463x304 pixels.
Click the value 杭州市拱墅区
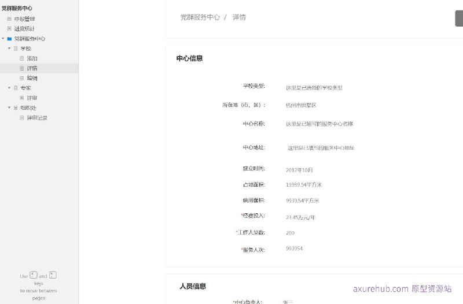click(301, 105)
